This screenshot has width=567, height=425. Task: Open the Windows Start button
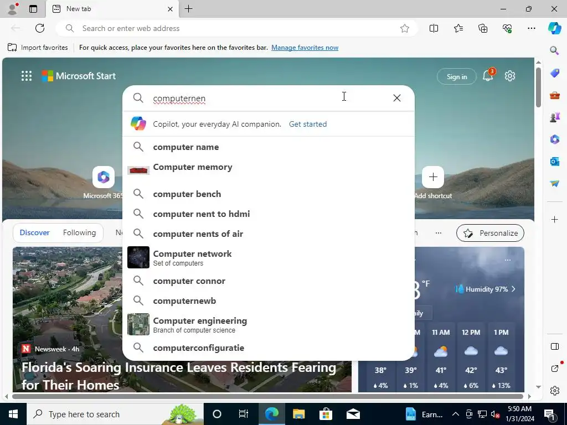point(13,414)
